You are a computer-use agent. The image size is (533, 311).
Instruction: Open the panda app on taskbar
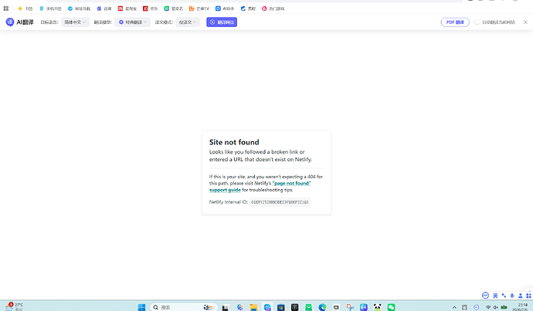click(377, 307)
